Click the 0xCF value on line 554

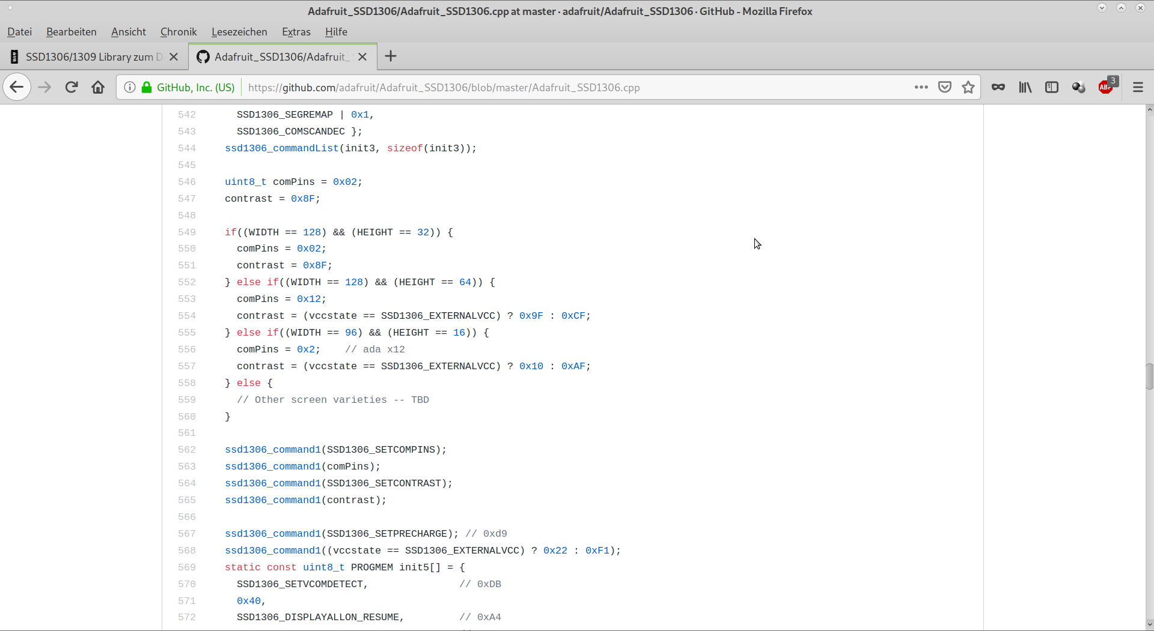(x=573, y=316)
